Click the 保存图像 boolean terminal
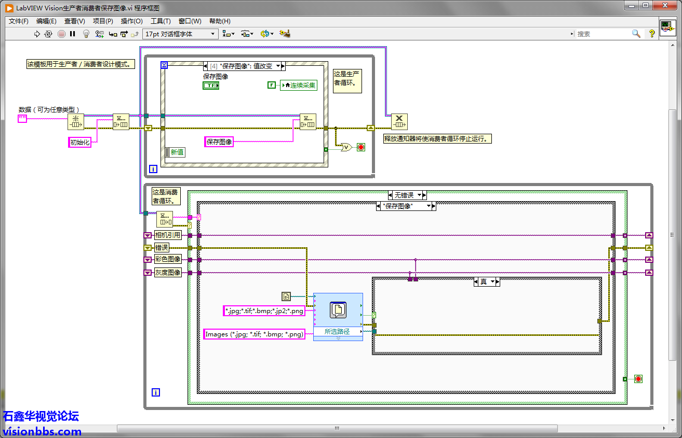 [x=211, y=86]
